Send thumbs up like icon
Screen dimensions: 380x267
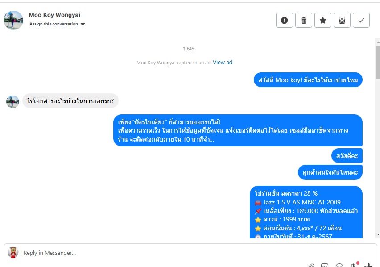(368, 265)
